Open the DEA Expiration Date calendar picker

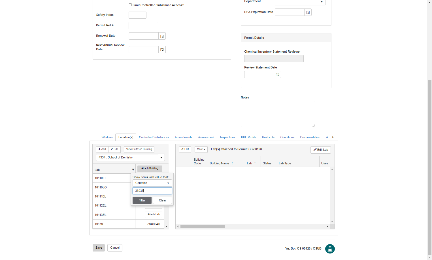[308, 12]
